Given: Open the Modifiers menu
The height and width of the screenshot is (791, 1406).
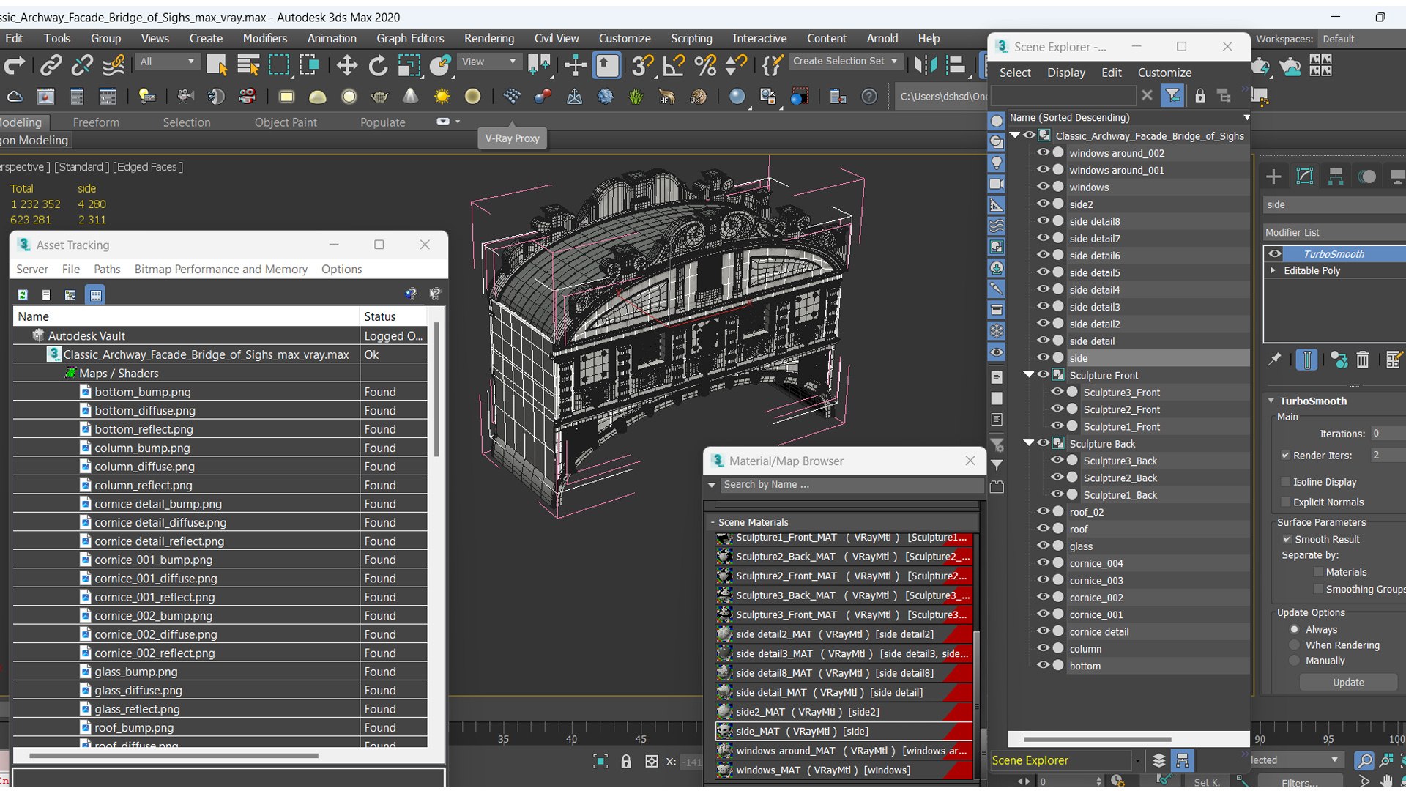Looking at the screenshot, I should [264, 38].
